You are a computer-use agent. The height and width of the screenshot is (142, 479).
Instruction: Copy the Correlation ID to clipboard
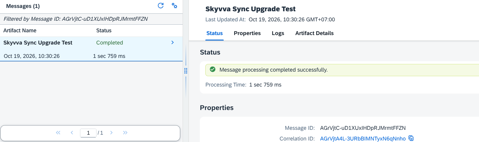[411, 138]
